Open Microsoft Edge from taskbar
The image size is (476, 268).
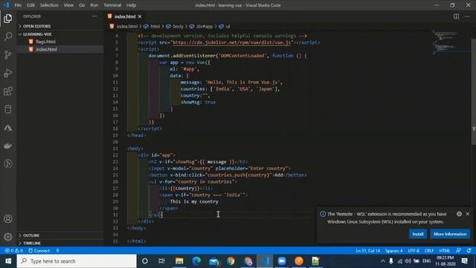click(196, 261)
